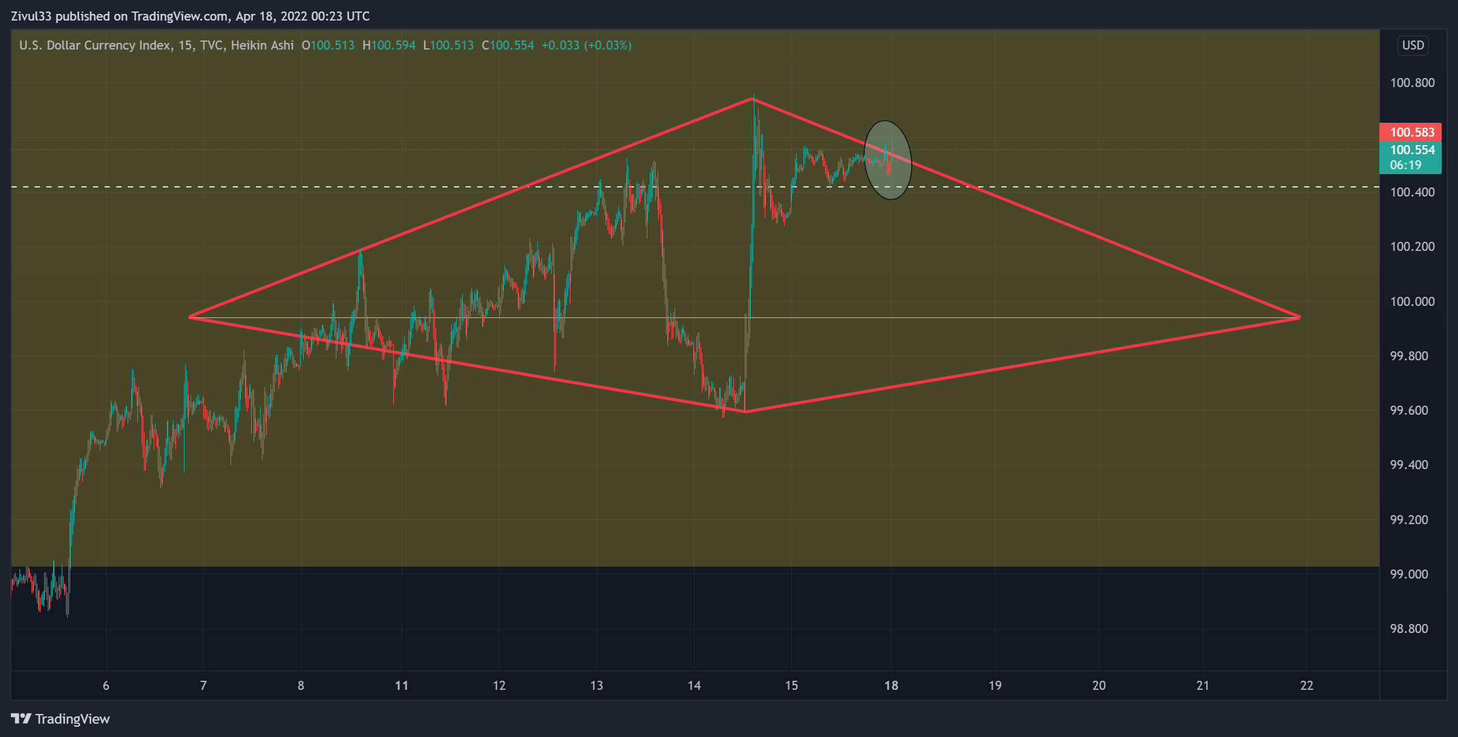Select the gray ellipse drawing near date 18
Screen dimensions: 1458x737
click(x=888, y=160)
